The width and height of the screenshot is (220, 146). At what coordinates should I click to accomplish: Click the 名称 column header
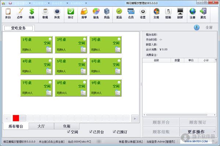point(157,60)
